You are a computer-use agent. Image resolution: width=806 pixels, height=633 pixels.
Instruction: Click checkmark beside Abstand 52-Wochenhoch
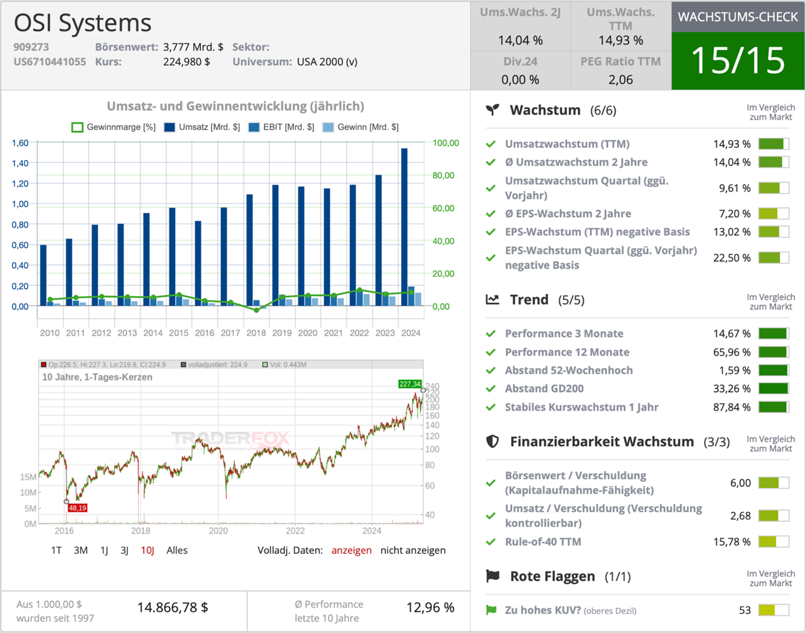coord(491,370)
